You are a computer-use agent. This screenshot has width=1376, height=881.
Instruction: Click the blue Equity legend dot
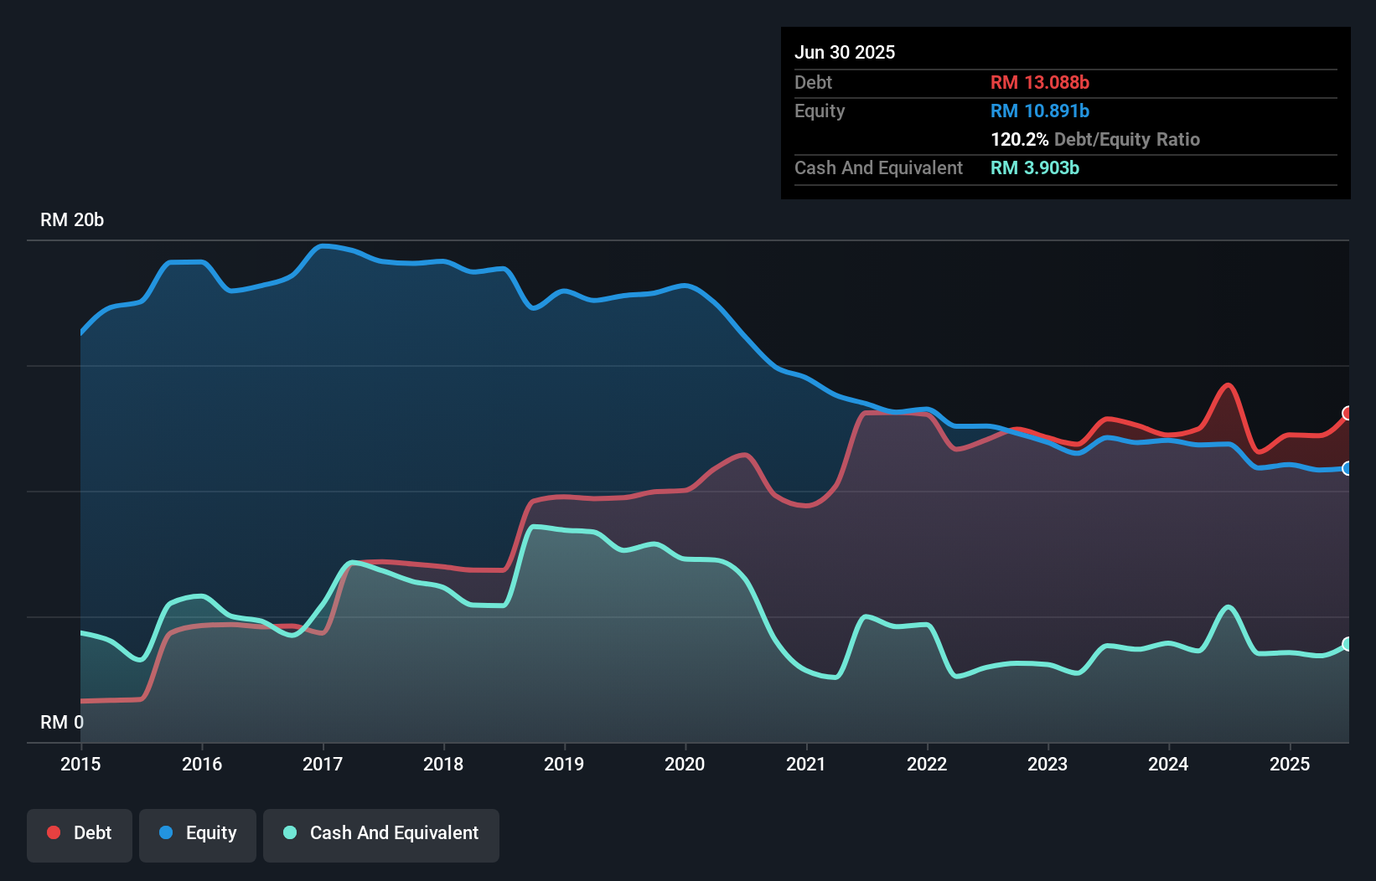166,832
